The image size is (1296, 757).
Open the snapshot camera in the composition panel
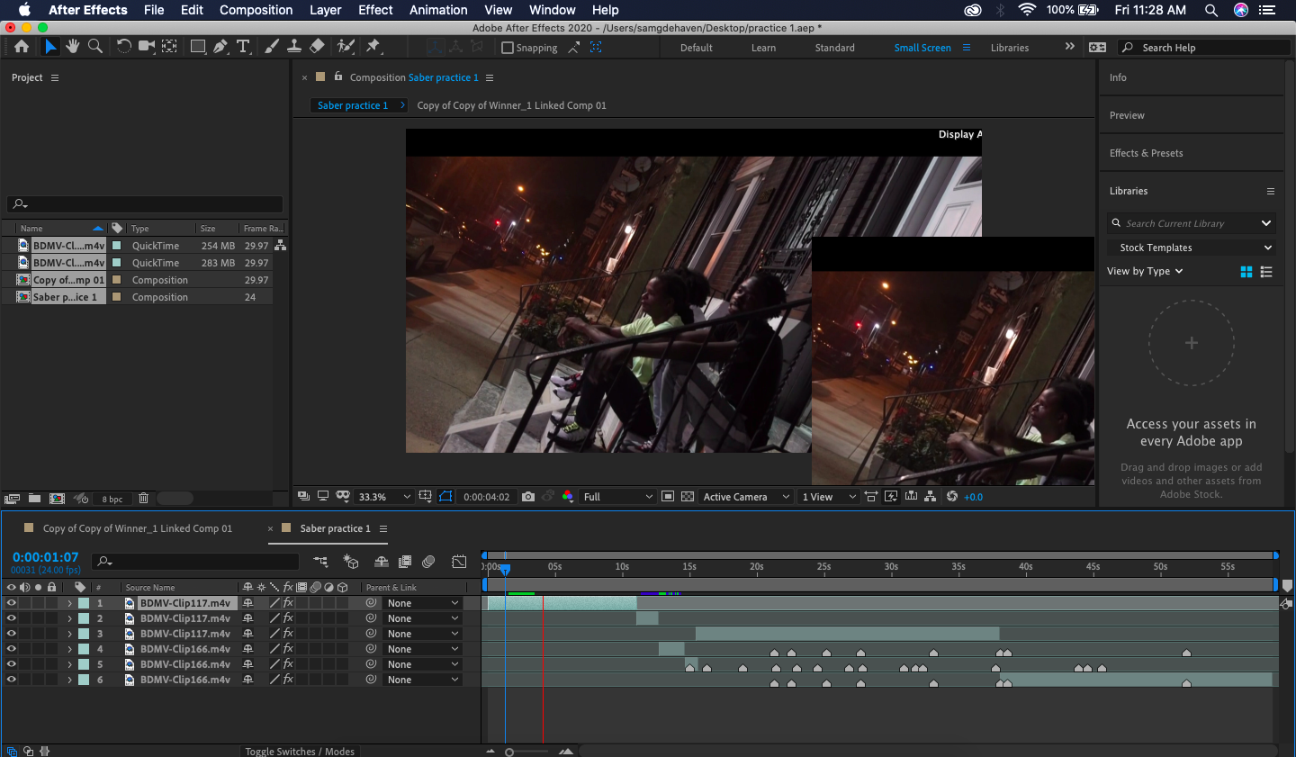point(528,496)
